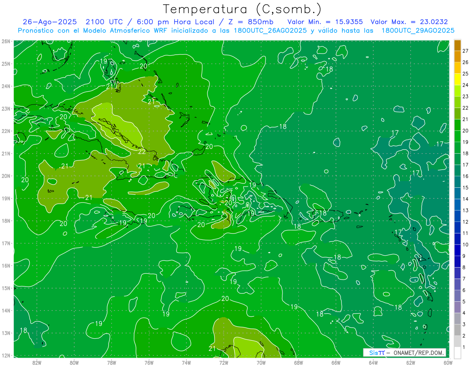The width and height of the screenshot is (476, 368).
Task: Click the '19N' latitude axis label
Action: pyautogui.click(x=6, y=198)
